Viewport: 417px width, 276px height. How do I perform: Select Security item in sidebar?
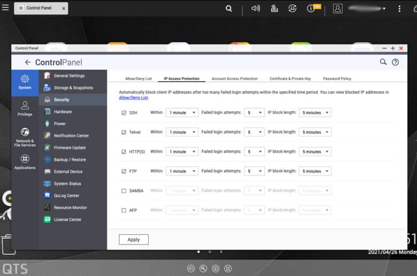(73, 99)
